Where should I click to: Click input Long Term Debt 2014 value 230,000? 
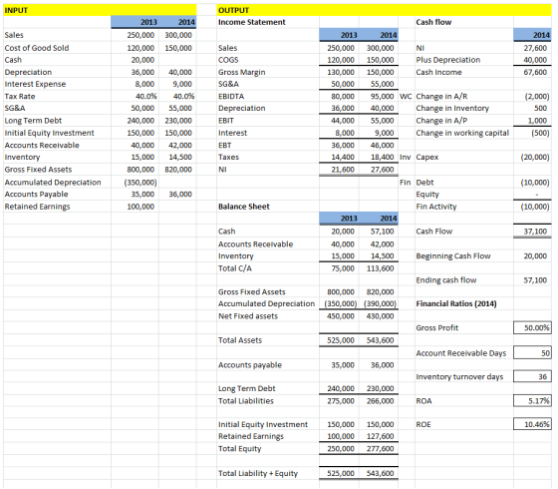point(178,121)
